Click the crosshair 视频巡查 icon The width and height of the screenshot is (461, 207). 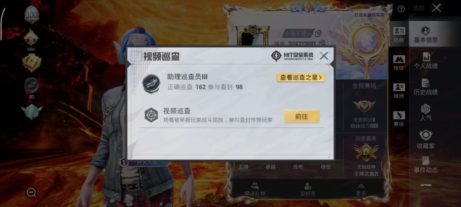click(x=151, y=115)
